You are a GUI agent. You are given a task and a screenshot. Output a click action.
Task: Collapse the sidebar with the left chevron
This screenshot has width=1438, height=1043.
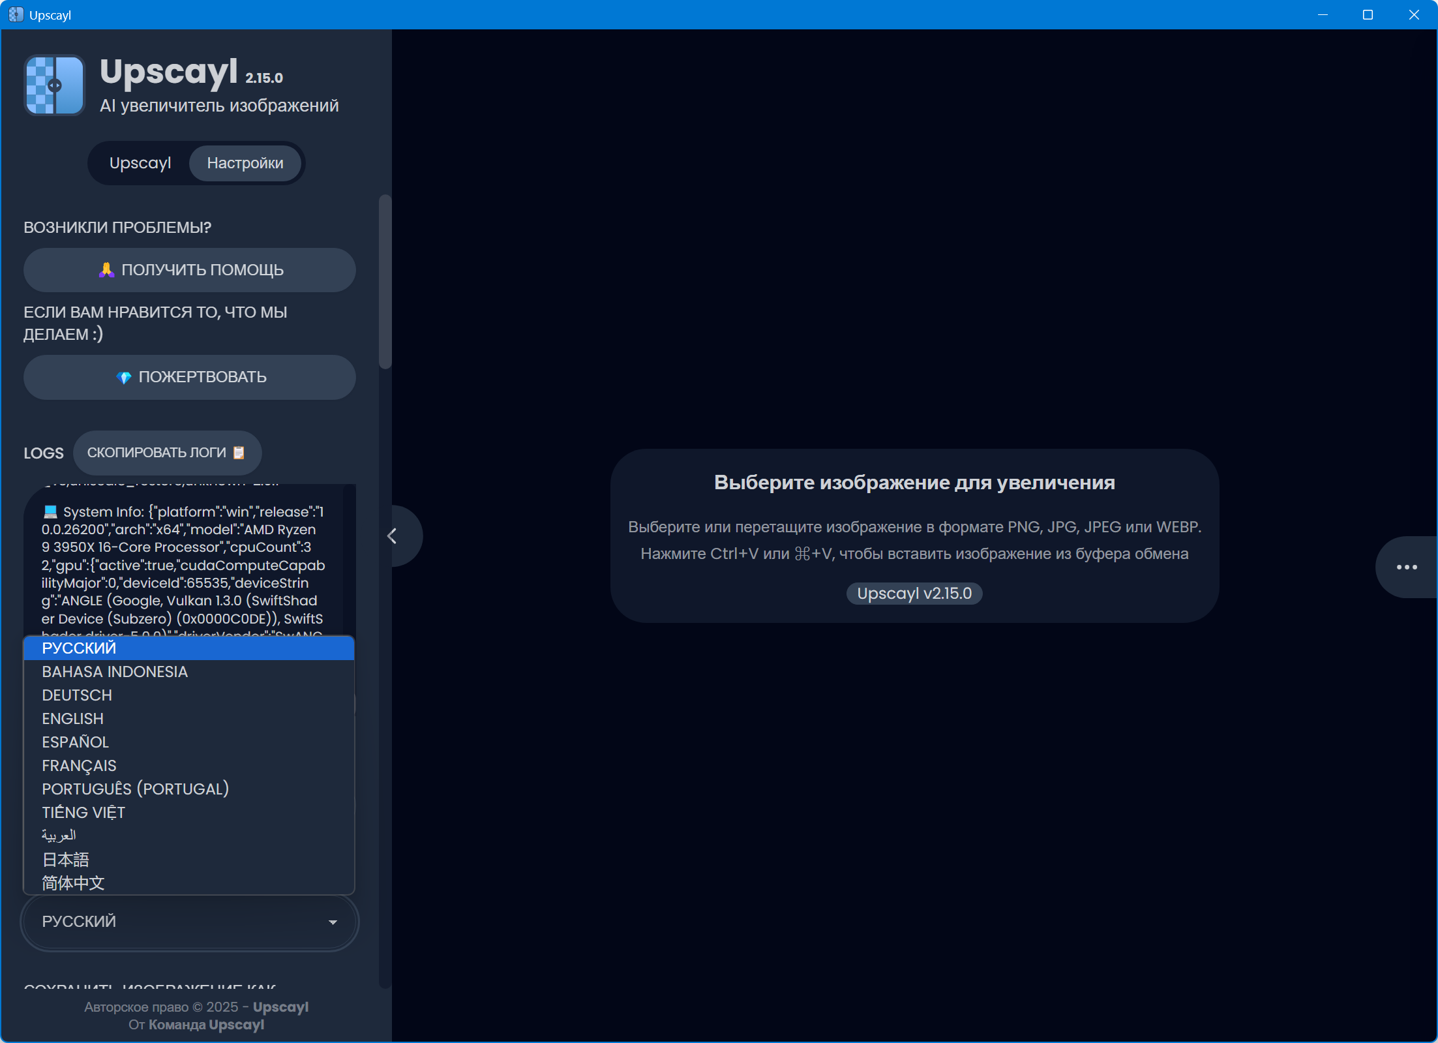tap(392, 536)
